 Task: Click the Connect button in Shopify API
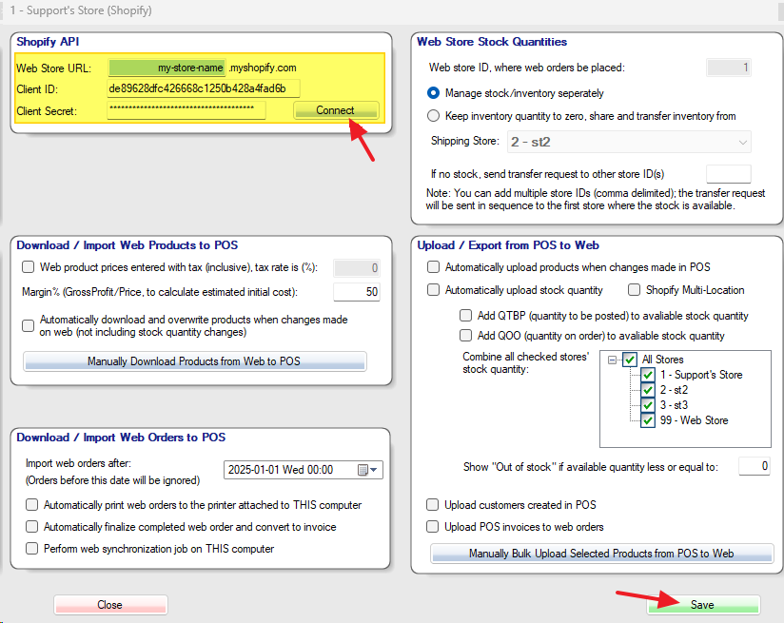335,110
